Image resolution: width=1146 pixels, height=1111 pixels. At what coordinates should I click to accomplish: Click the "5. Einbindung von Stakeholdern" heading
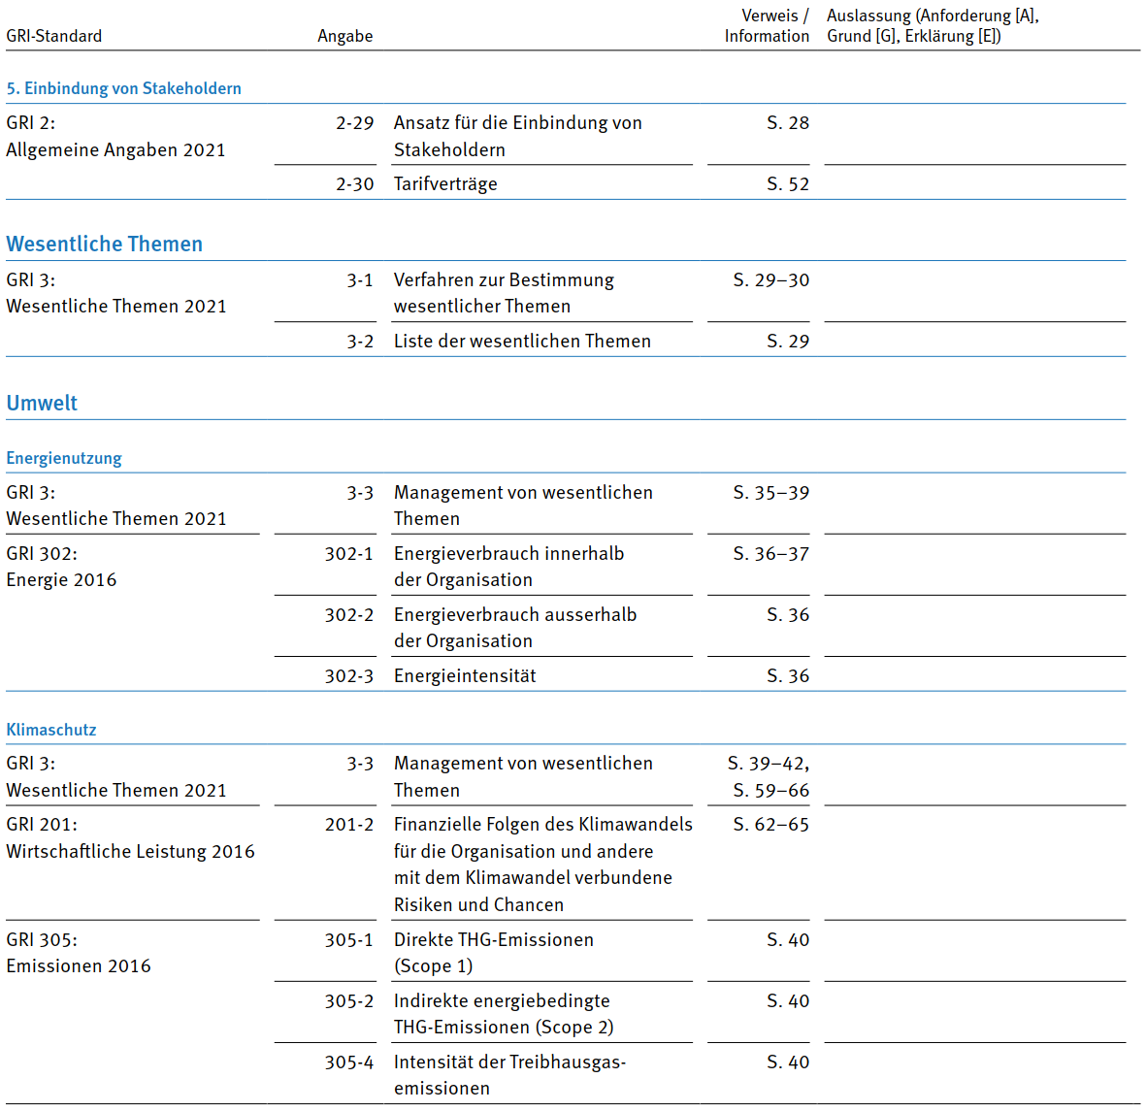pyautogui.click(x=123, y=88)
